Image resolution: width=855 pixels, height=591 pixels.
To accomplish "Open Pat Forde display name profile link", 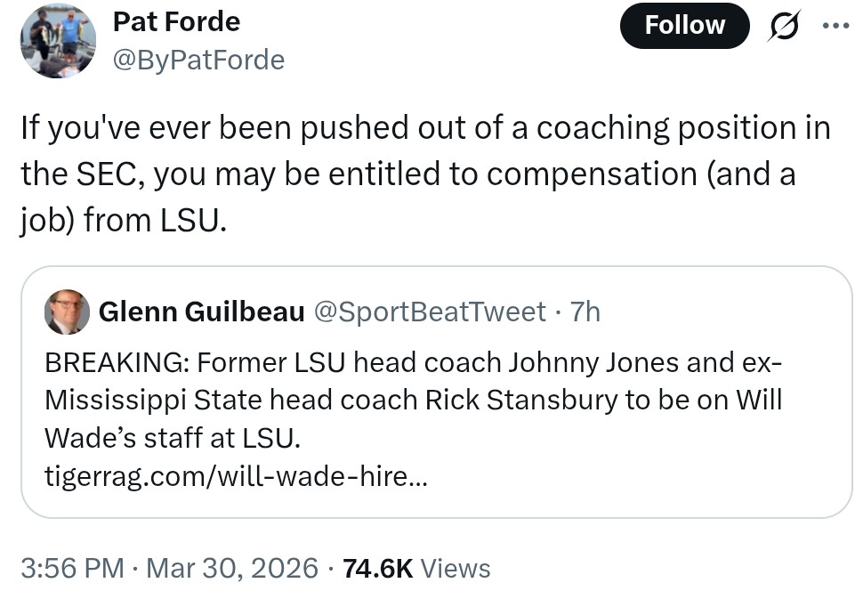I will coord(176,20).
